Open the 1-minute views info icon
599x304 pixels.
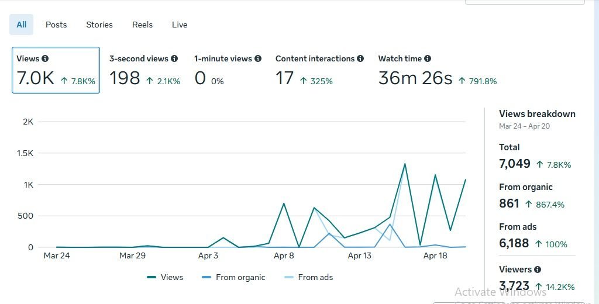pyautogui.click(x=258, y=58)
